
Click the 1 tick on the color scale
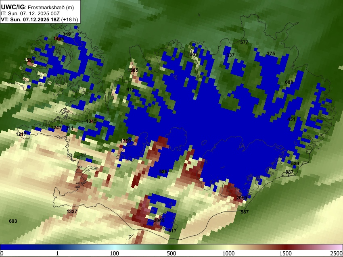point(57,253)
